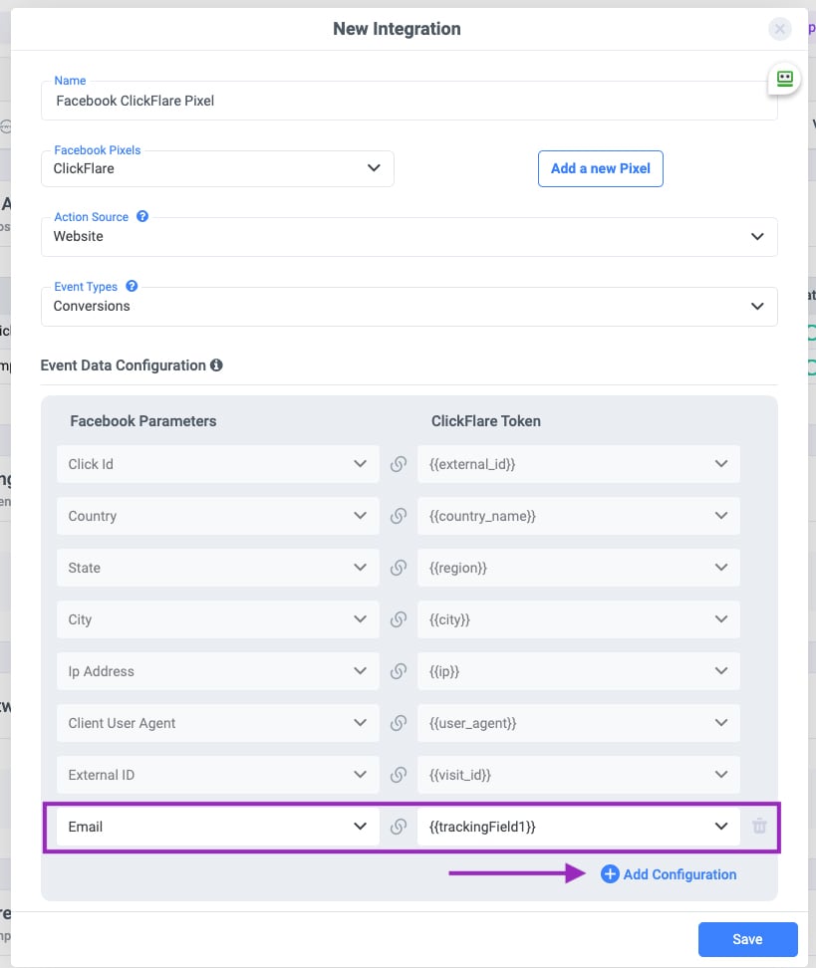The height and width of the screenshot is (968, 816).
Task: Click link icon in State row
Action: coord(399,568)
